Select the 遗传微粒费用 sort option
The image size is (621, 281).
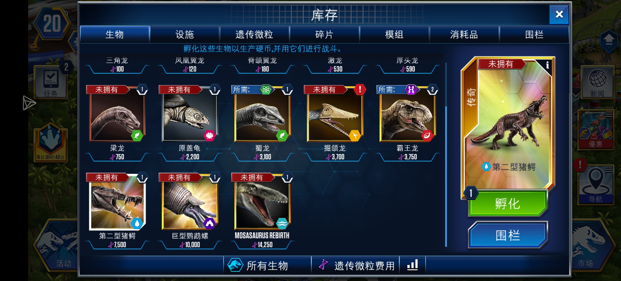tap(355, 265)
